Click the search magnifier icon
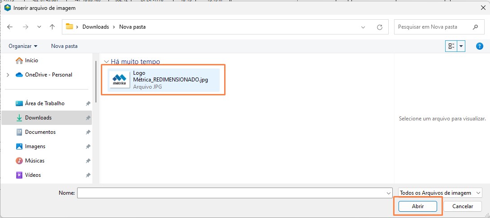This screenshot has height=218, width=490. pos(476,27)
